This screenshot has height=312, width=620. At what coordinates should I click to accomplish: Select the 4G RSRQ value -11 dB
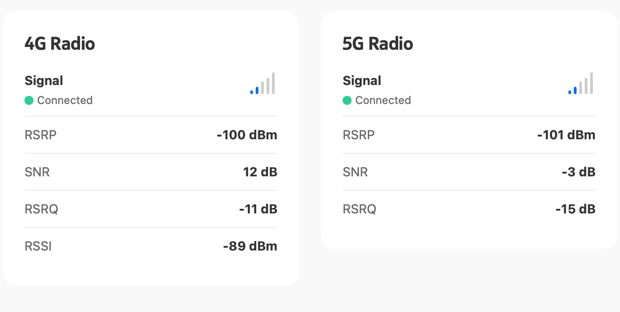[258, 209]
